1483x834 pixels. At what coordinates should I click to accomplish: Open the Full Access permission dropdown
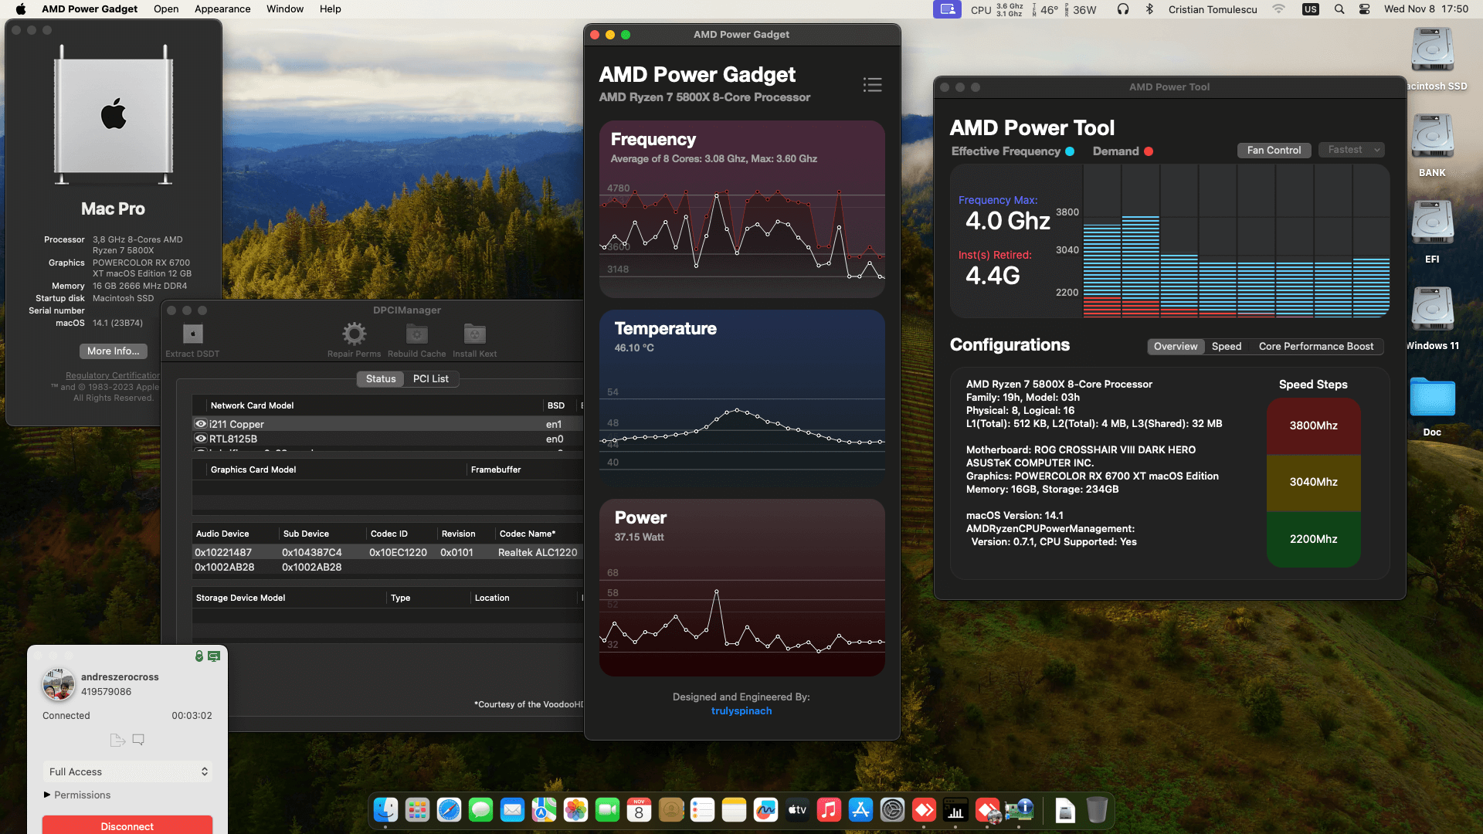pyautogui.click(x=127, y=771)
